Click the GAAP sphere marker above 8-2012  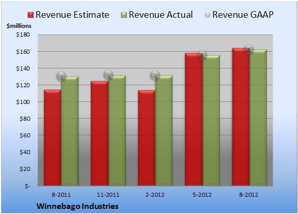[x=249, y=50]
